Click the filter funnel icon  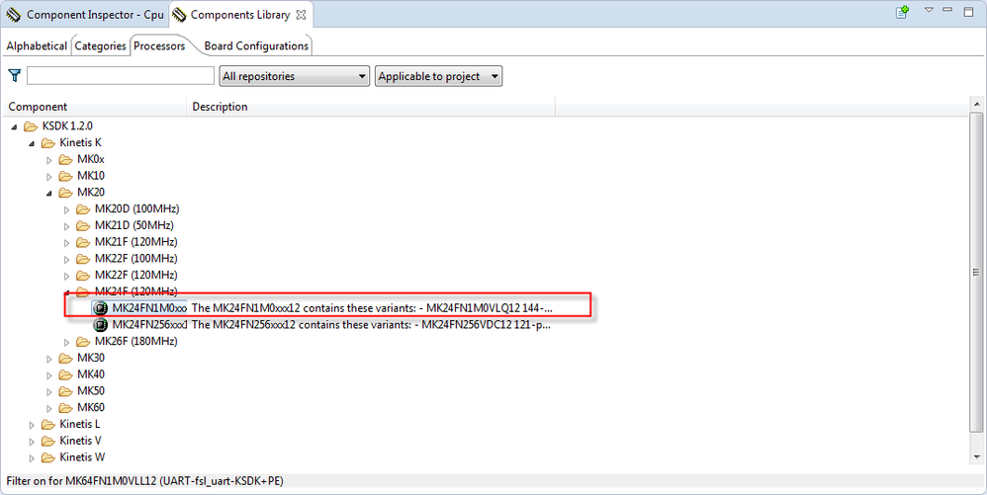(15, 76)
